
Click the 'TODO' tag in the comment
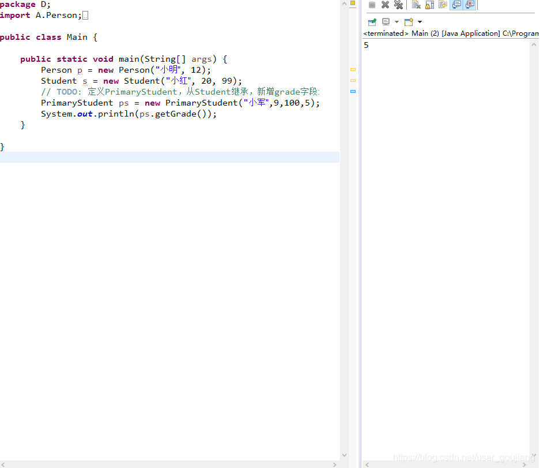(67, 92)
